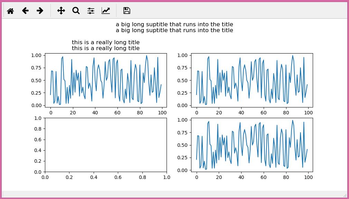The height and width of the screenshot is (199, 349).
Task: Go back to the previous view
Action: (25, 11)
